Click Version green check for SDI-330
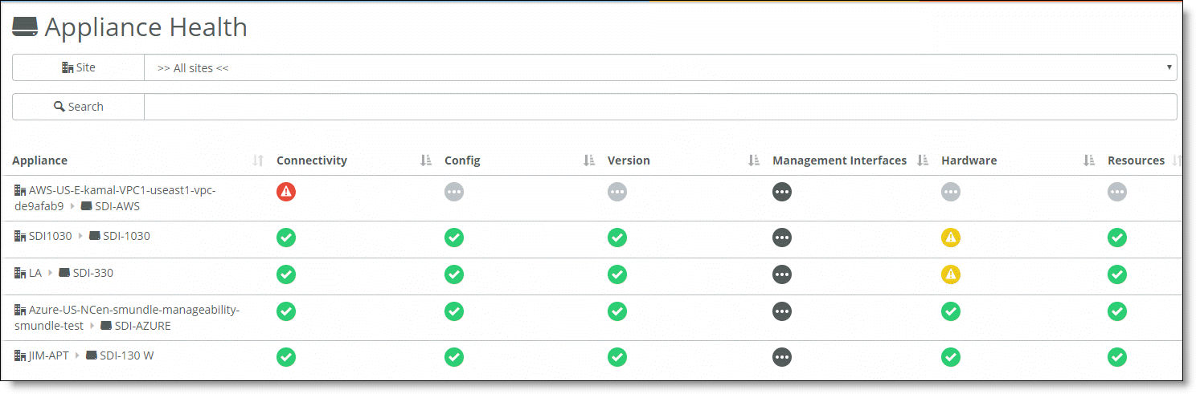Screen dimensions: 1196x394 pos(617,274)
